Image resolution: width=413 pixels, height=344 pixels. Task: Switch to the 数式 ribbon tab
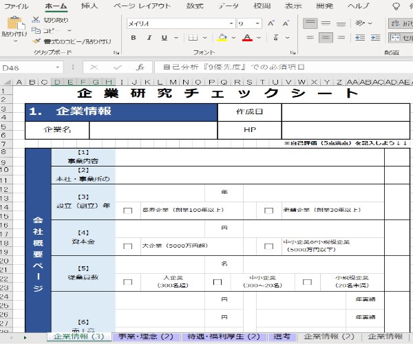[x=195, y=6]
